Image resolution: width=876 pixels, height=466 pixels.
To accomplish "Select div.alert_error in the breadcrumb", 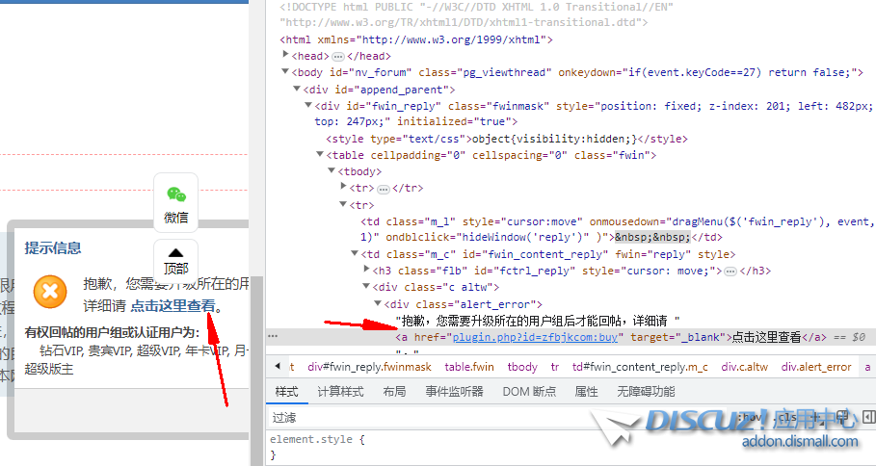I will (816, 367).
